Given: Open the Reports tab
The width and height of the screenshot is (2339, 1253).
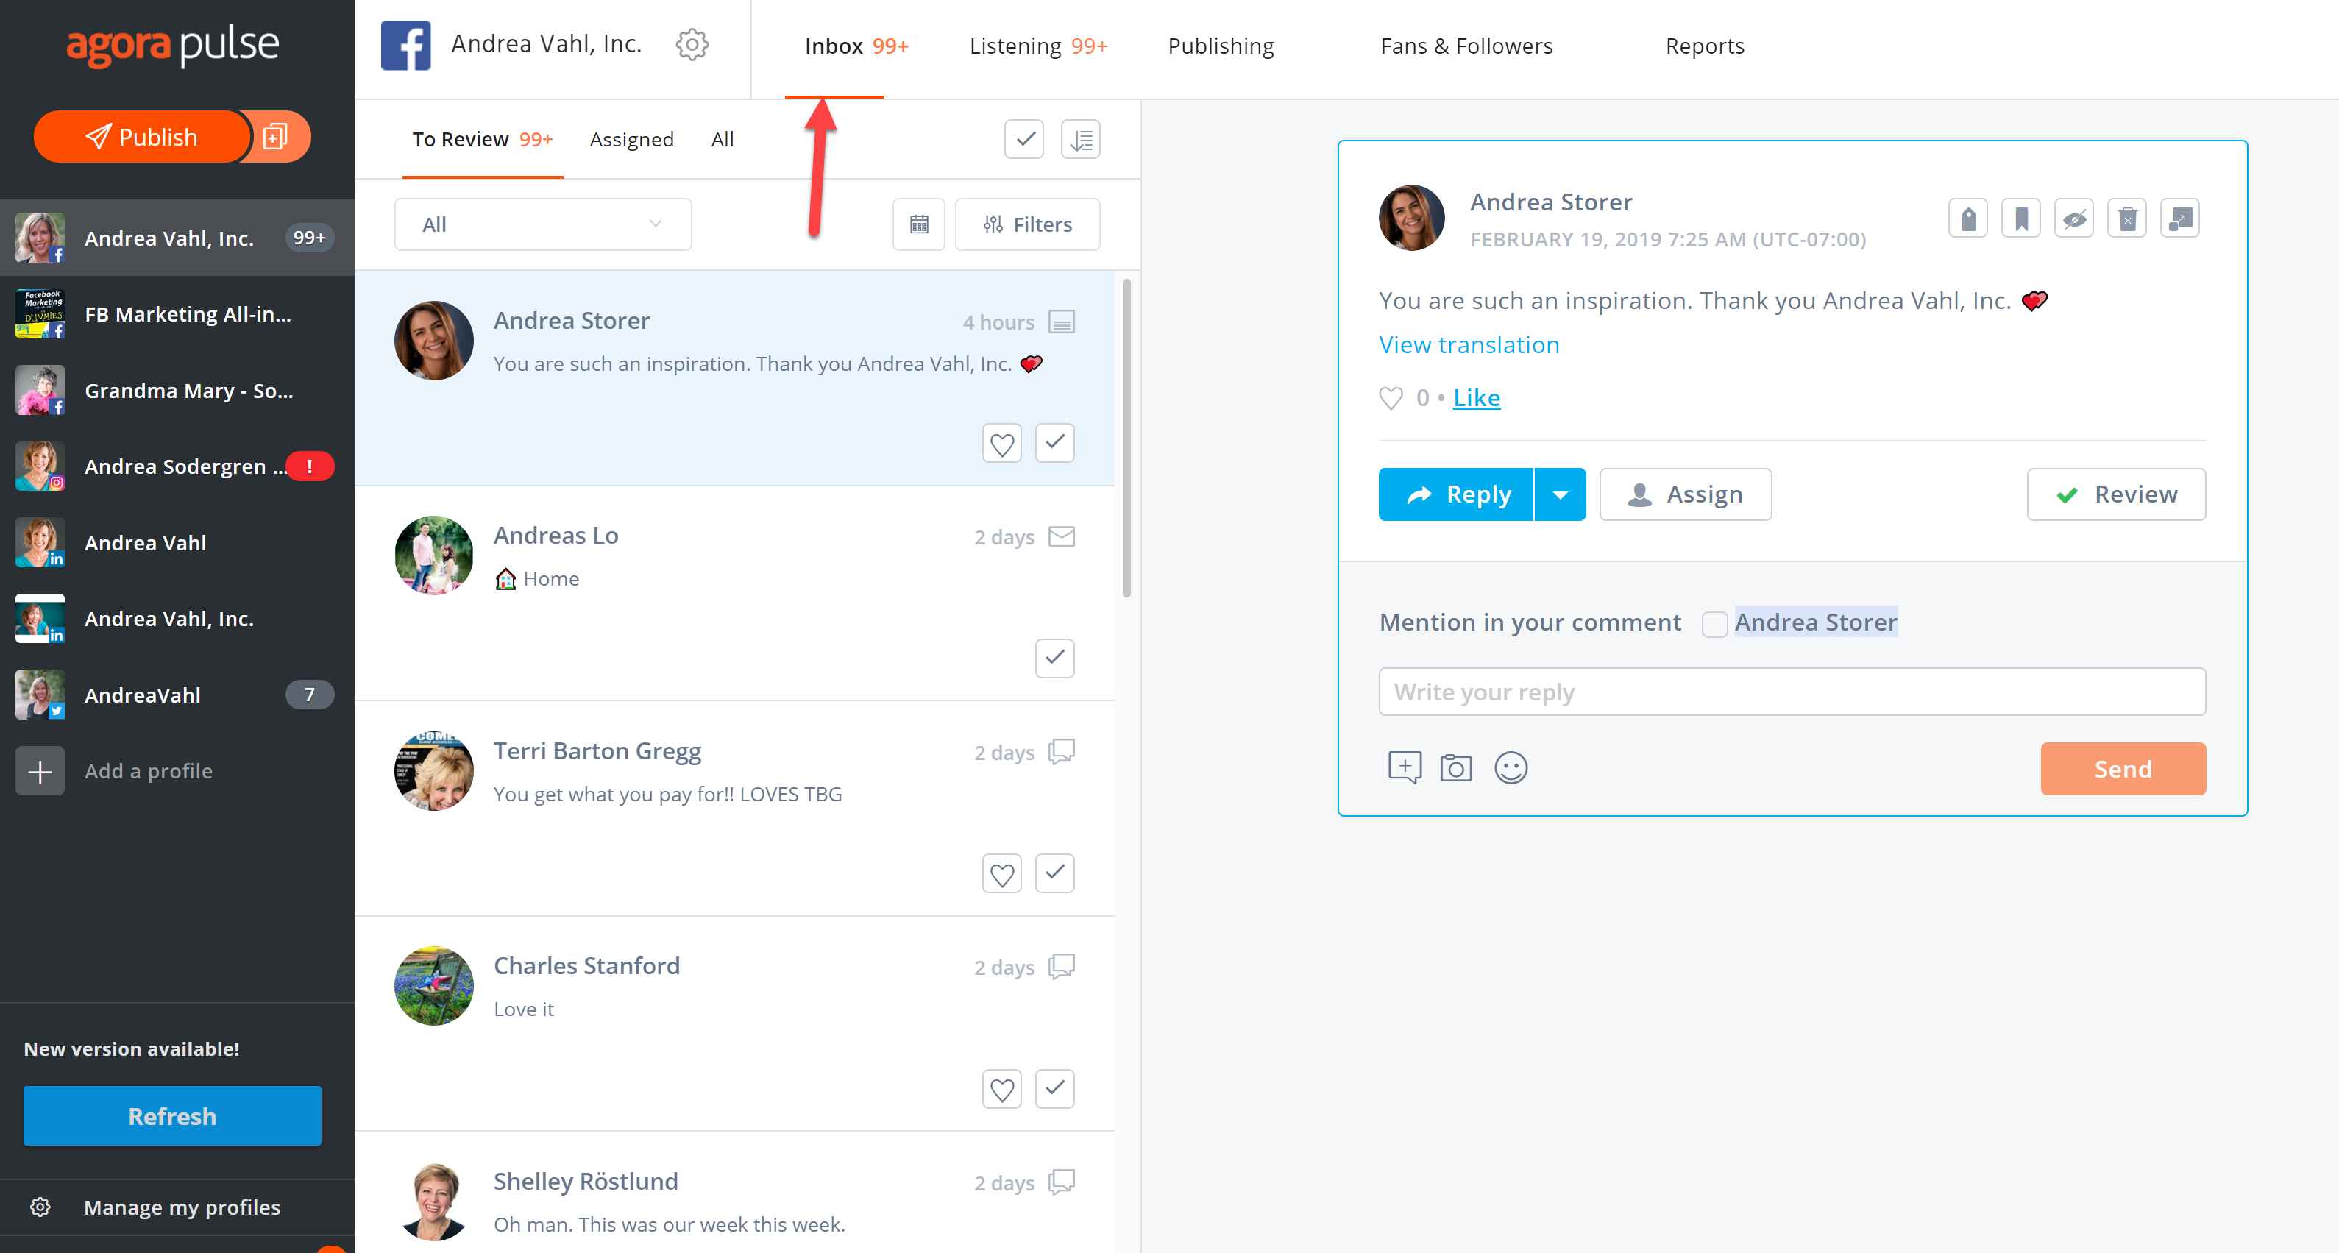Looking at the screenshot, I should click(x=1704, y=46).
